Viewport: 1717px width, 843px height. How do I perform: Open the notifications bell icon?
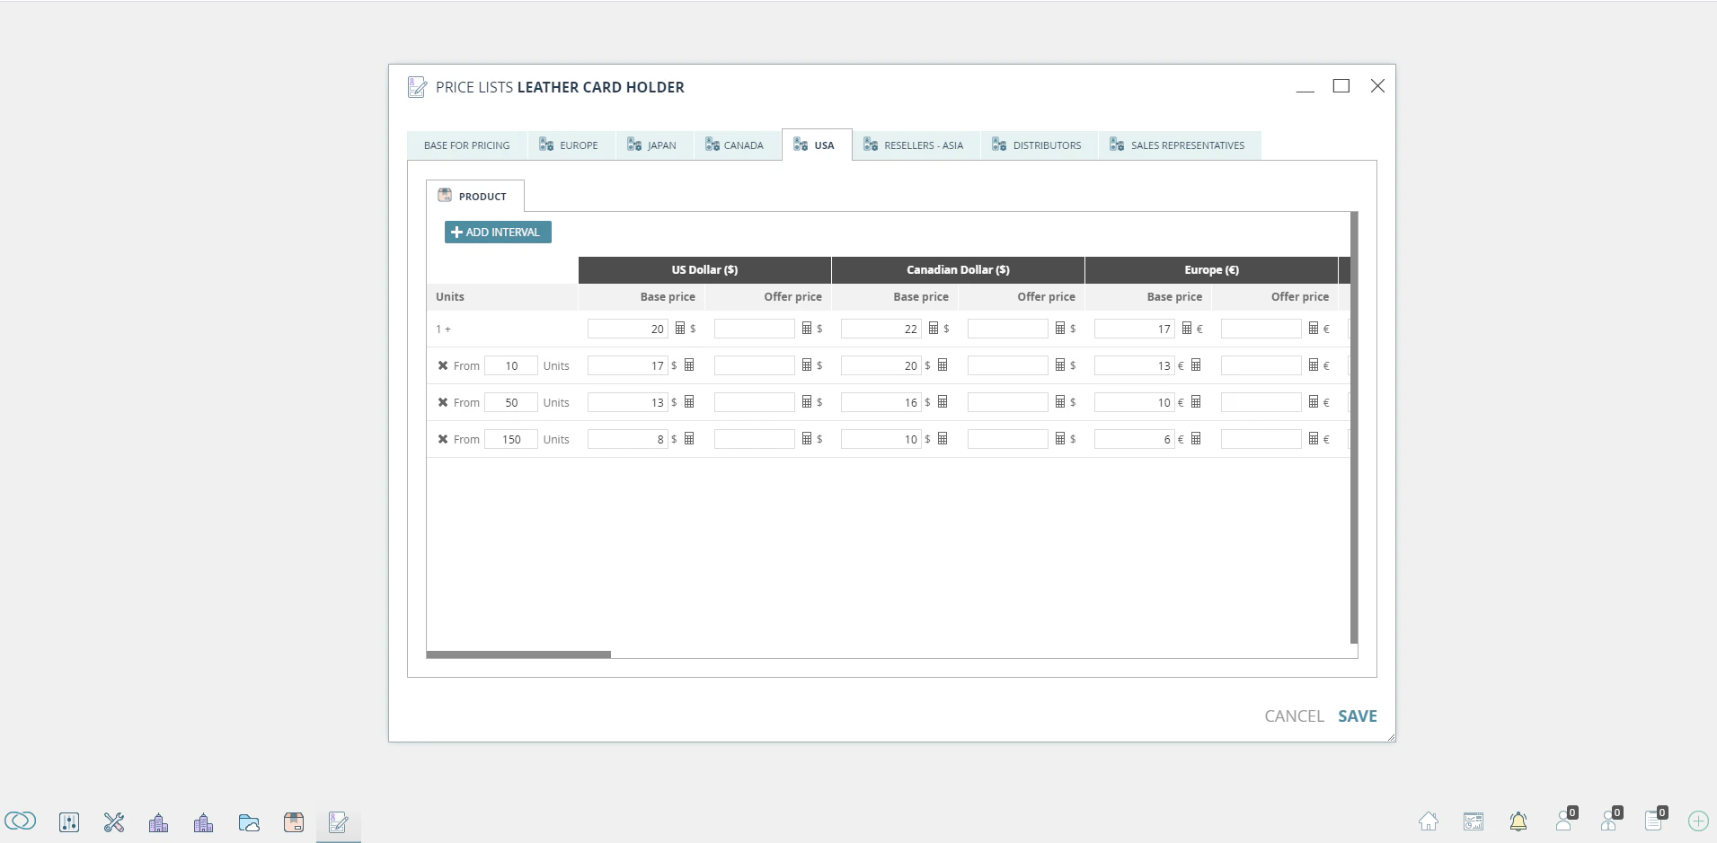1519,821
